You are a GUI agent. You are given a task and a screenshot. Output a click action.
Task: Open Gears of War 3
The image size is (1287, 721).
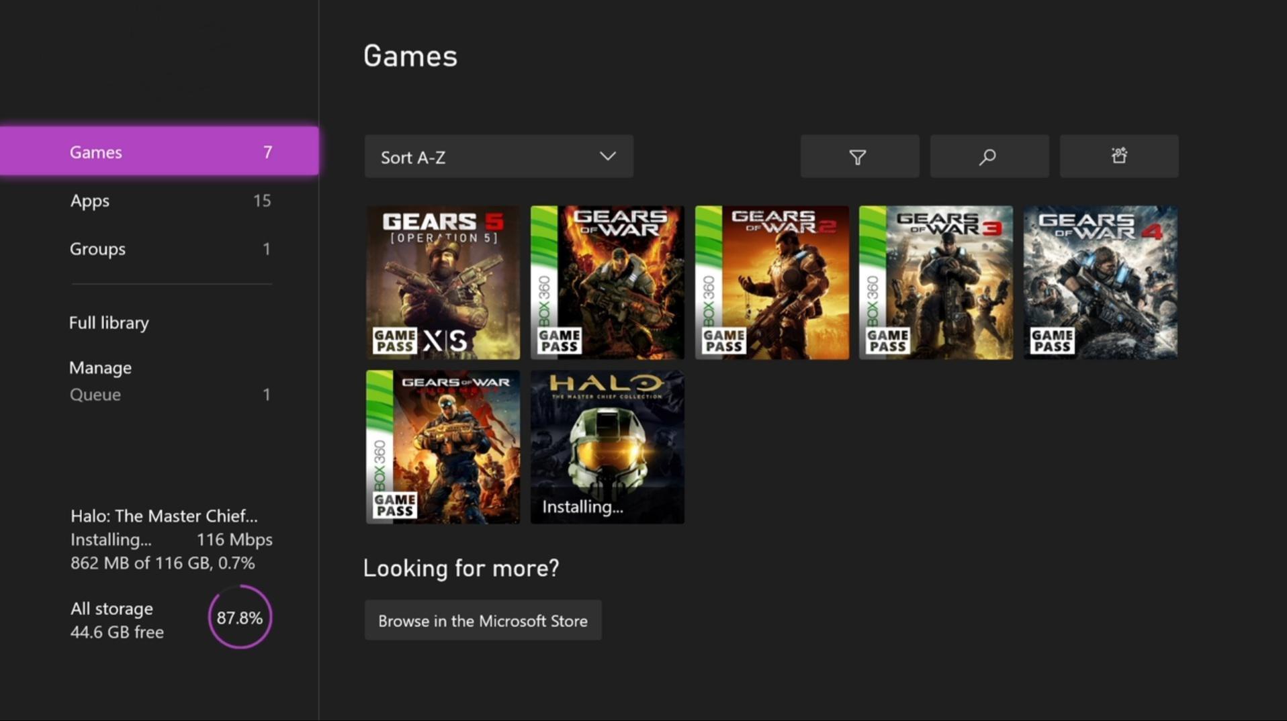coord(935,282)
